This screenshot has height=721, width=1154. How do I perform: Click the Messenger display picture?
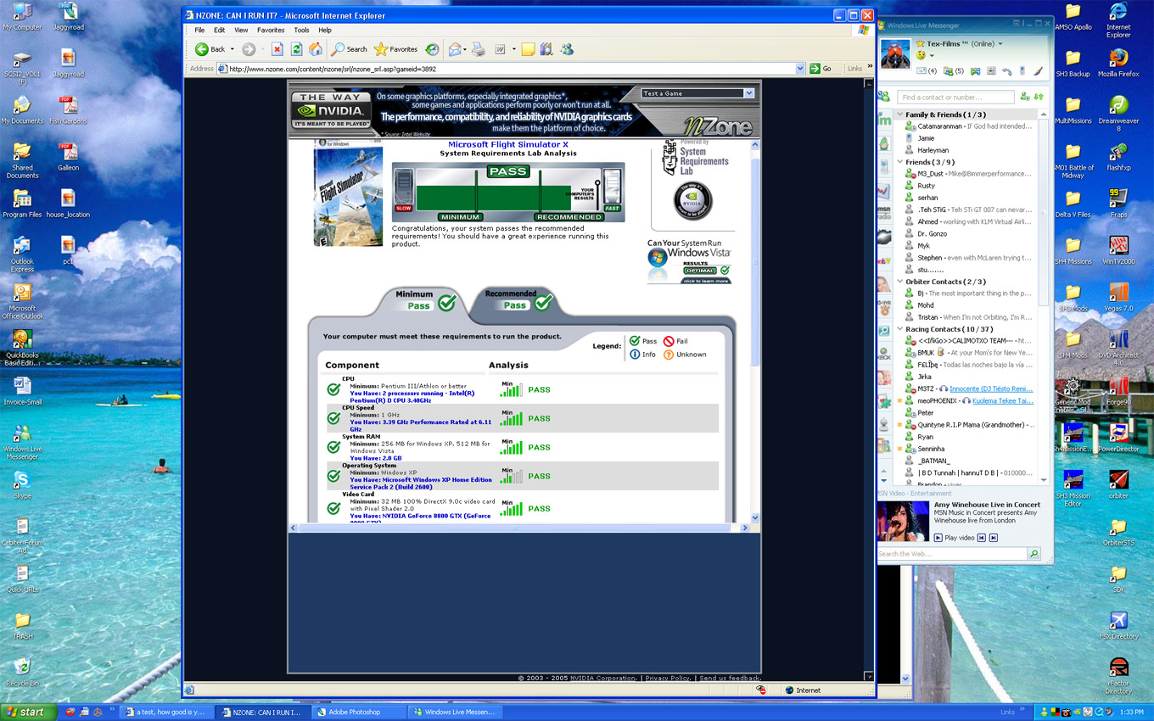[x=895, y=53]
